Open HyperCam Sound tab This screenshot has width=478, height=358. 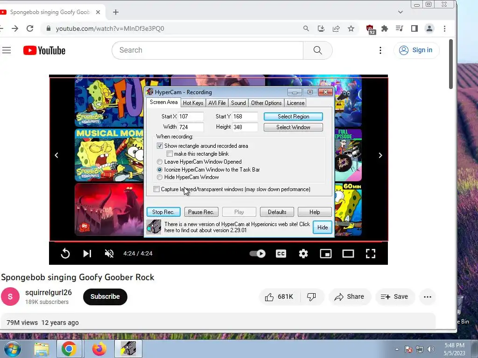pos(239,103)
